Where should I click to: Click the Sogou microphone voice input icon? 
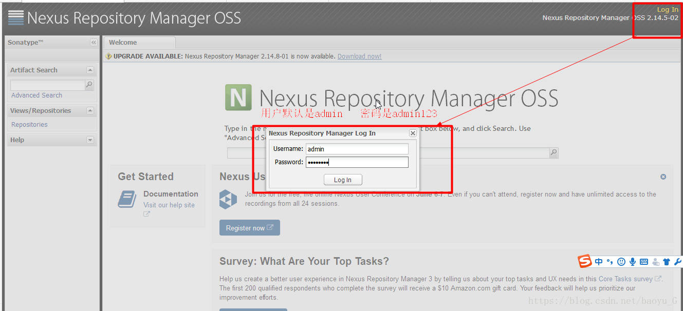click(633, 262)
